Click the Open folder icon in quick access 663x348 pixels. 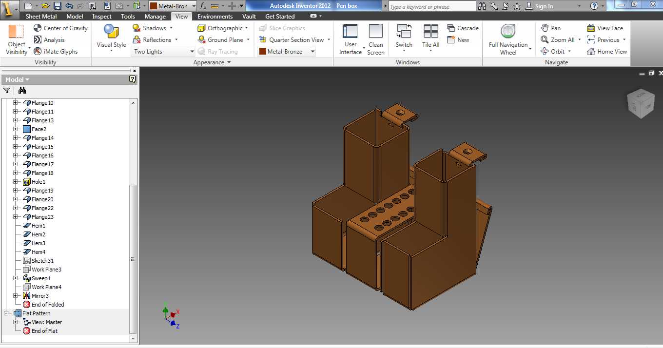[45, 6]
